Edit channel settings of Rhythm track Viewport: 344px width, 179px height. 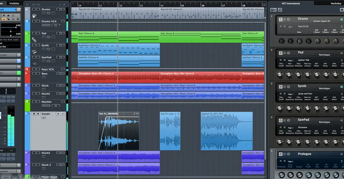(x=63, y=102)
